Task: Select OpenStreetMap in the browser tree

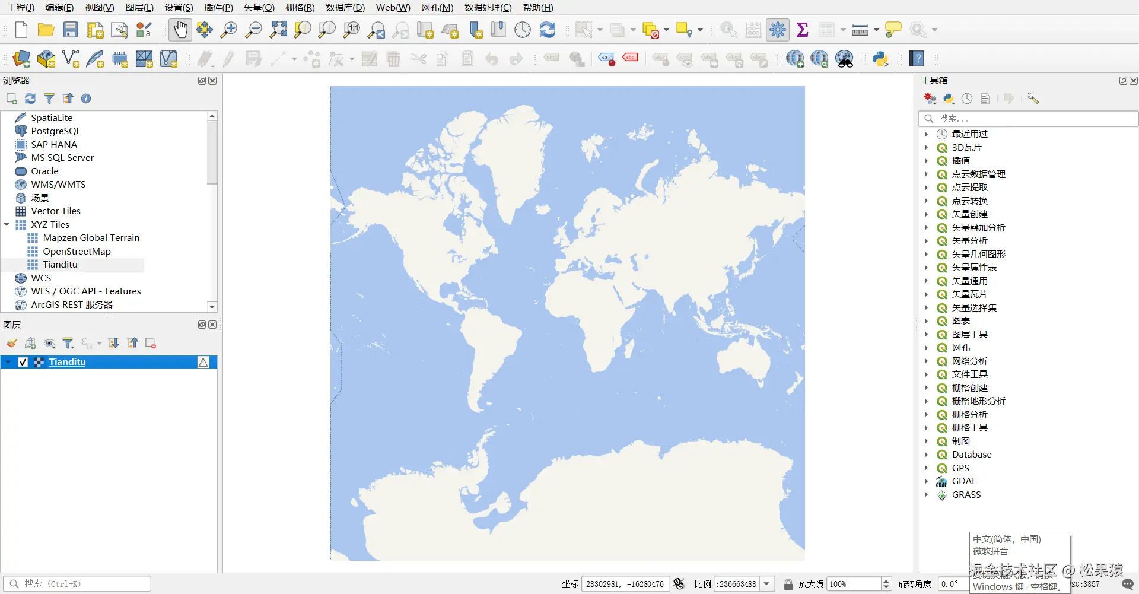Action: [77, 251]
